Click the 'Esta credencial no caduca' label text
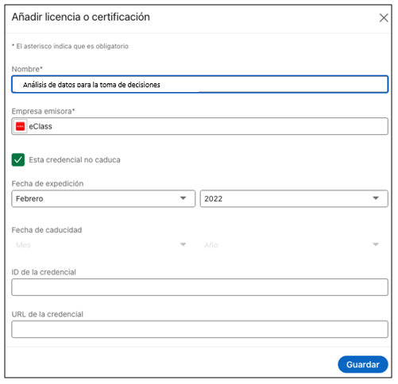 [x=75, y=160]
